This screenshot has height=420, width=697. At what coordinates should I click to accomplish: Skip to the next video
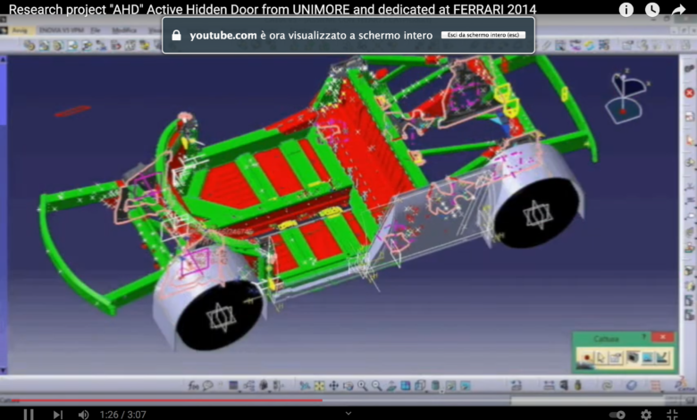pos(57,415)
